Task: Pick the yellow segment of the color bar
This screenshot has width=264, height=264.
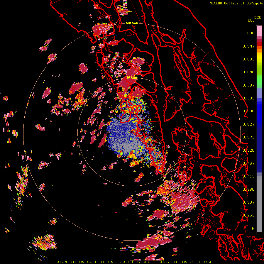Action: click(259, 57)
